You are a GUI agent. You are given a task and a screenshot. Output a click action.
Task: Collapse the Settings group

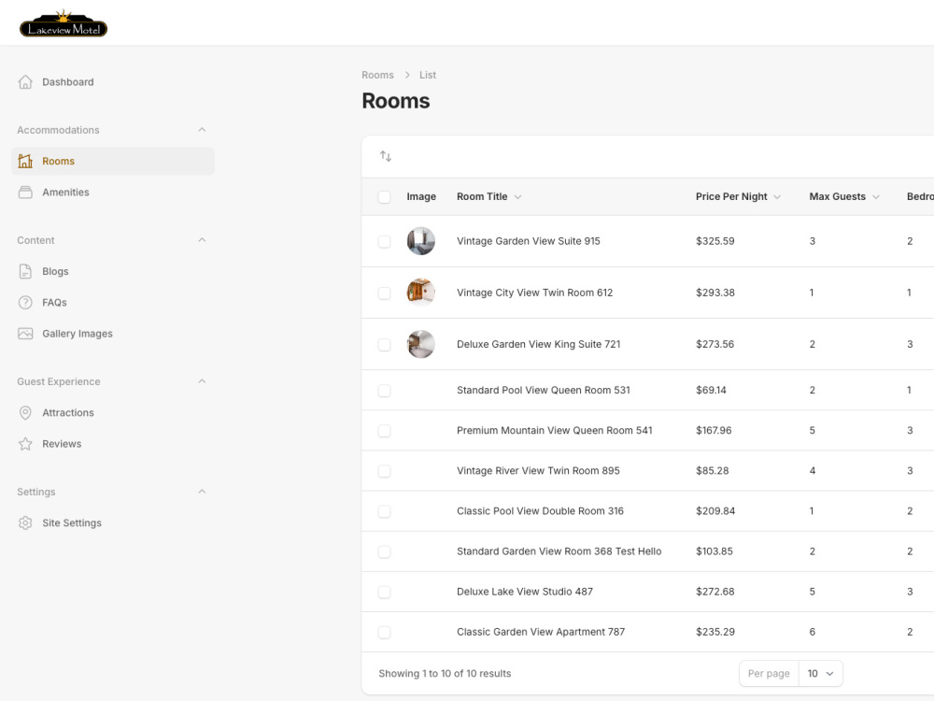coord(202,492)
